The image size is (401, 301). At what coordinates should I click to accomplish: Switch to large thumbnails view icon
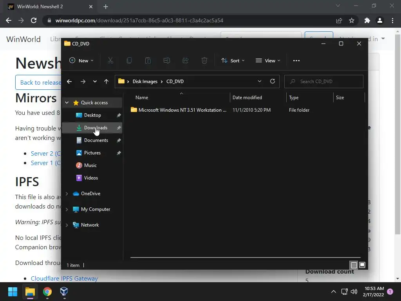click(362, 265)
